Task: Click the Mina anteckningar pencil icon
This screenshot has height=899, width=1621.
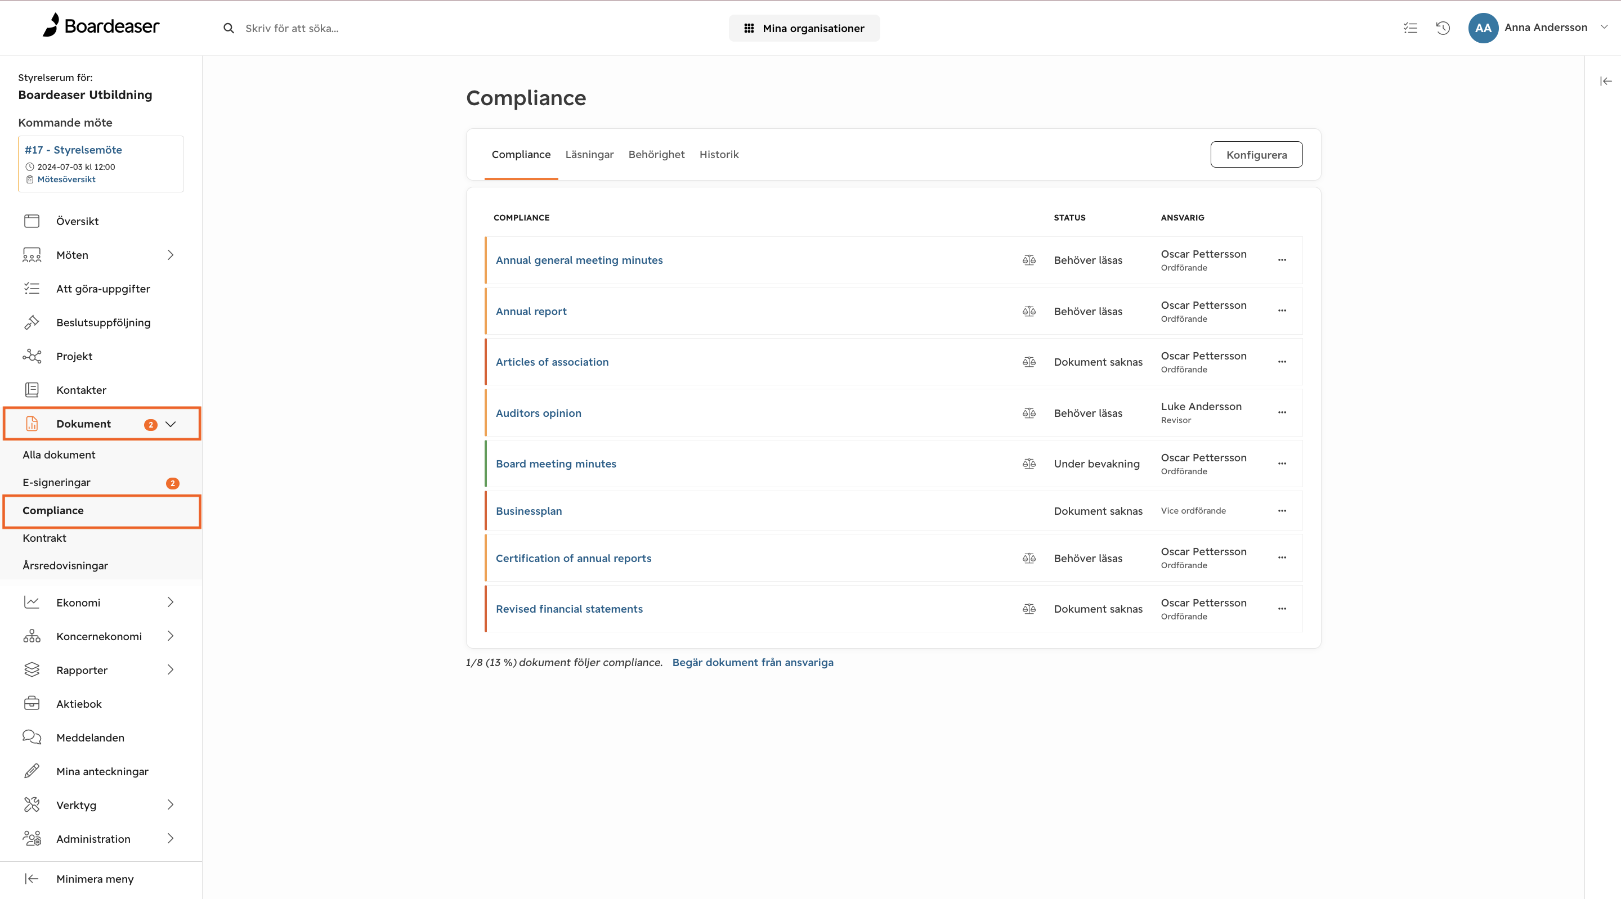Action: pos(32,771)
